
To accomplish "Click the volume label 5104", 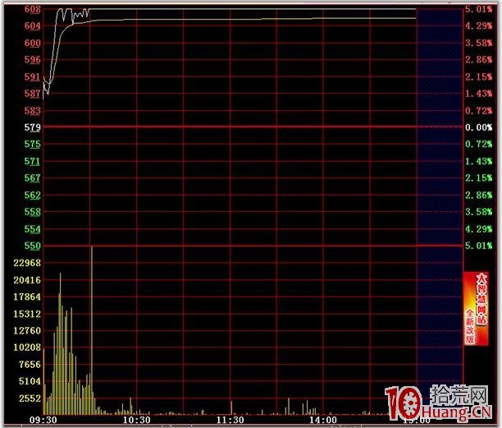I will (x=30, y=381).
